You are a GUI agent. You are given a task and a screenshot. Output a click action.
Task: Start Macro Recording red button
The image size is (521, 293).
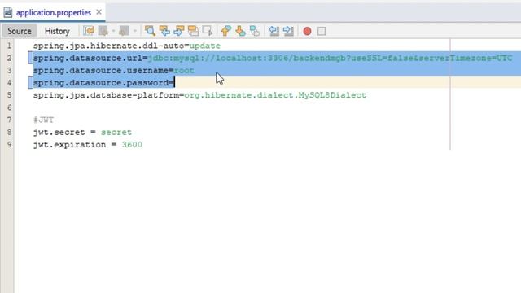(x=307, y=31)
